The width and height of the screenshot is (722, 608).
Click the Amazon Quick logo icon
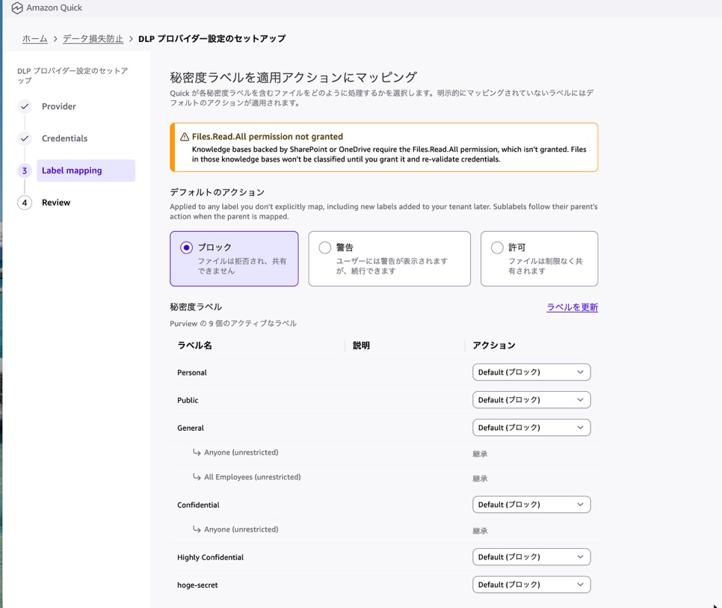17,7
